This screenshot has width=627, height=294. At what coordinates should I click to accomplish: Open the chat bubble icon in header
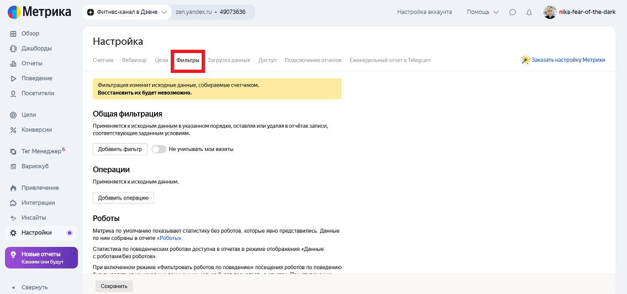pos(513,12)
